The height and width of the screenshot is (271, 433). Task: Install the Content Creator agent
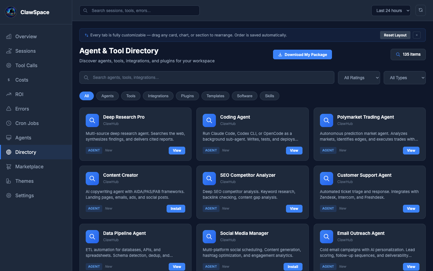pyautogui.click(x=176, y=208)
